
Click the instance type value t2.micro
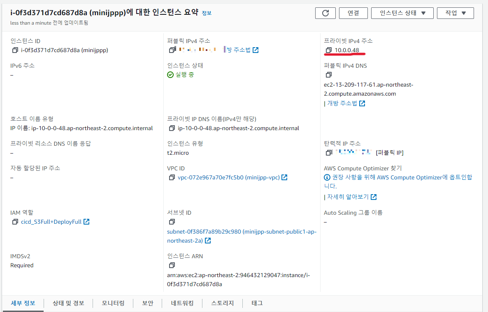tap(178, 153)
